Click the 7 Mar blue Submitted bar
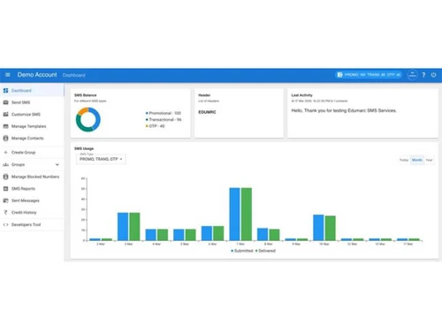The width and height of the screenshot is (442, 331). point(234,214)
